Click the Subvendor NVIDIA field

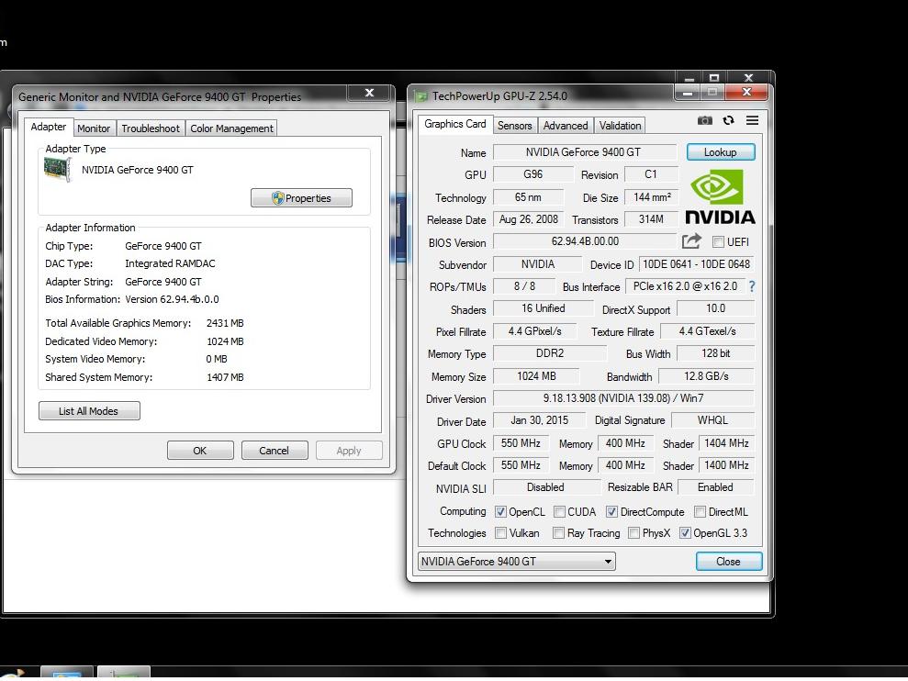click(x=537, y=264)
